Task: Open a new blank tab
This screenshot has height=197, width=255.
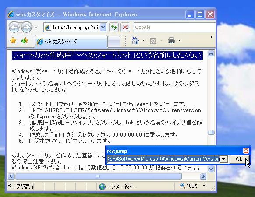Action: [x=114, y=42]
